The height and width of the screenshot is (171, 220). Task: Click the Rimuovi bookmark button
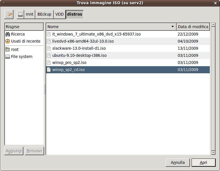[34, 151]
